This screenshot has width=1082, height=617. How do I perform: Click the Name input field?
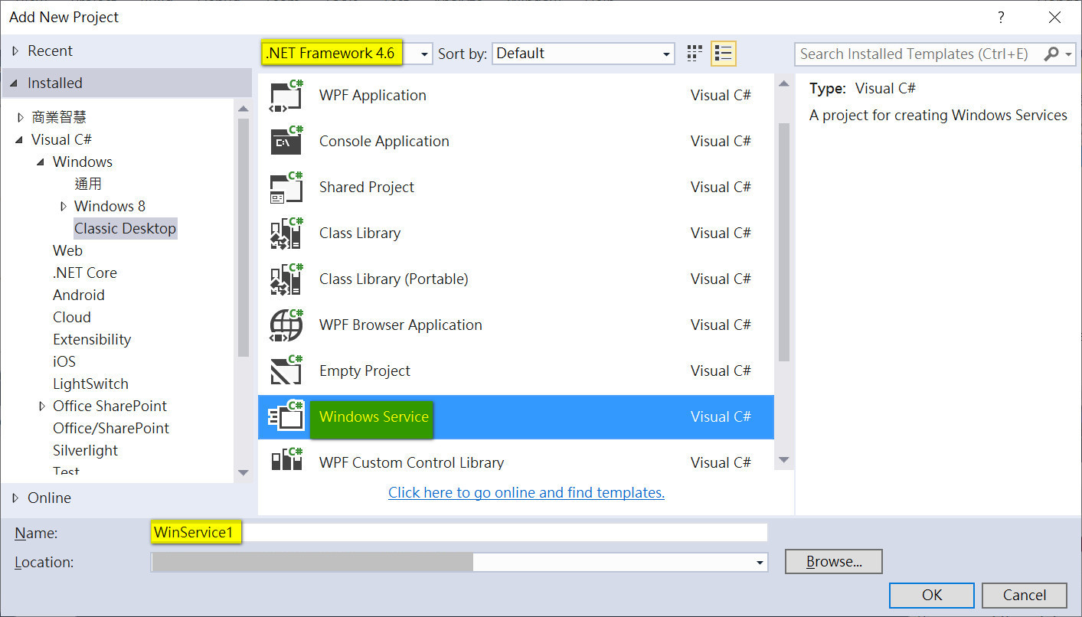[x=459, y=533]
